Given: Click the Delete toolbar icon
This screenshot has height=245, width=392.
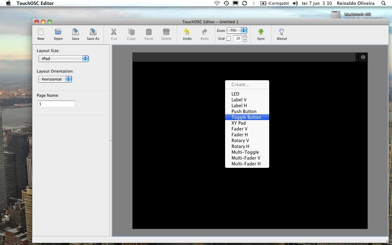Looking at the screenshot, I should click(166, 32).
